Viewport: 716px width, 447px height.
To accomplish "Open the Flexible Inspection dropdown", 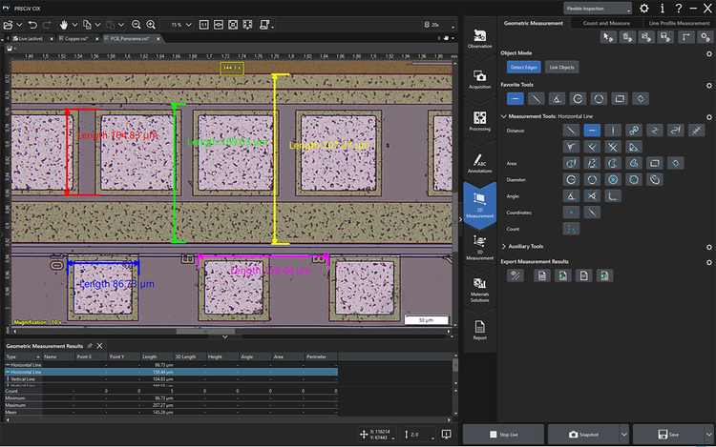I will pos(597,8).
